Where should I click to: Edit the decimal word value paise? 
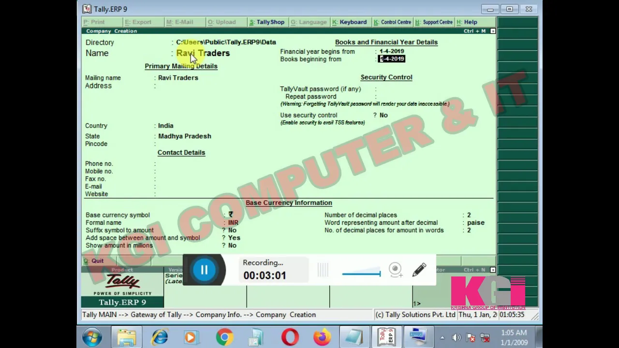476,223
